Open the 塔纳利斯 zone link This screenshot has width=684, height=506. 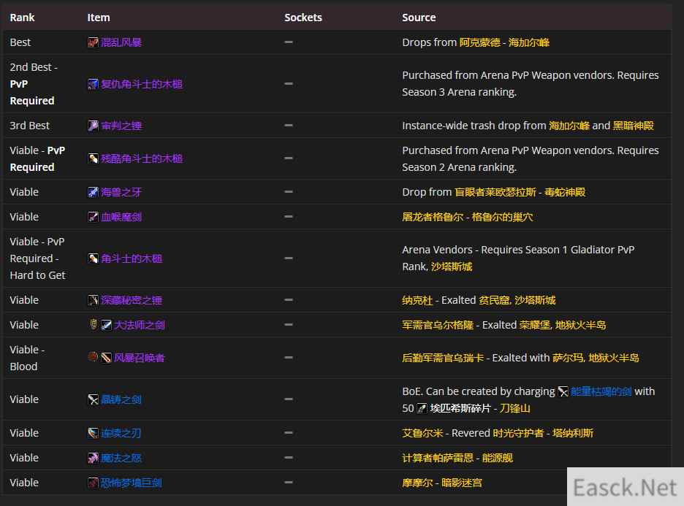tap(573, 433)
